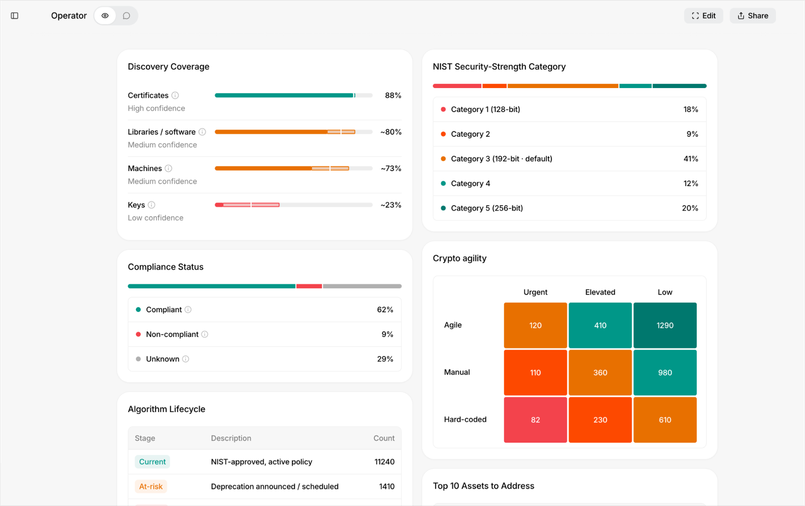Screen dimensions: 805x506
Task: Click the Urgent column header in Crypto agility
Action: (535, 292)
